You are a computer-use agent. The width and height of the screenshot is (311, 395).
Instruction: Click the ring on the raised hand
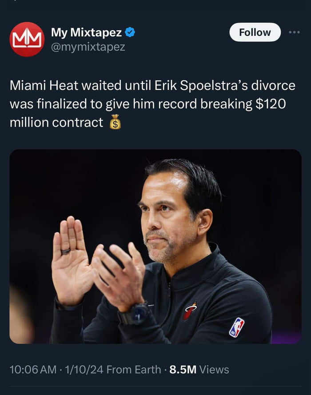coord(66,251)
